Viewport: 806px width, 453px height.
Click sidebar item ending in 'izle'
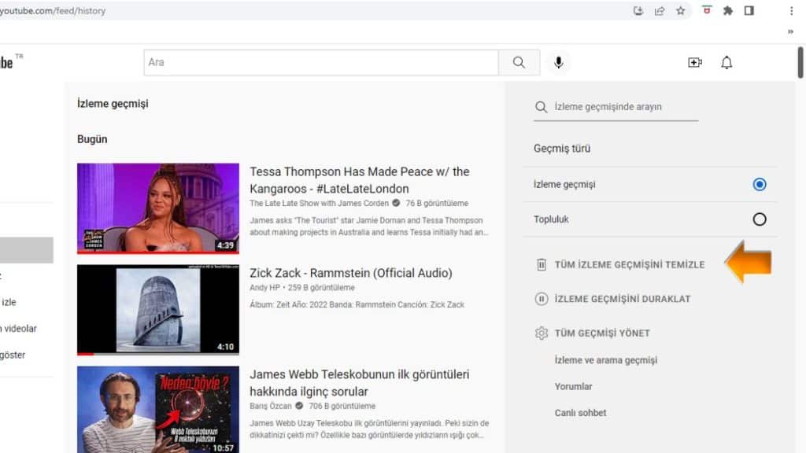(8, 302)
